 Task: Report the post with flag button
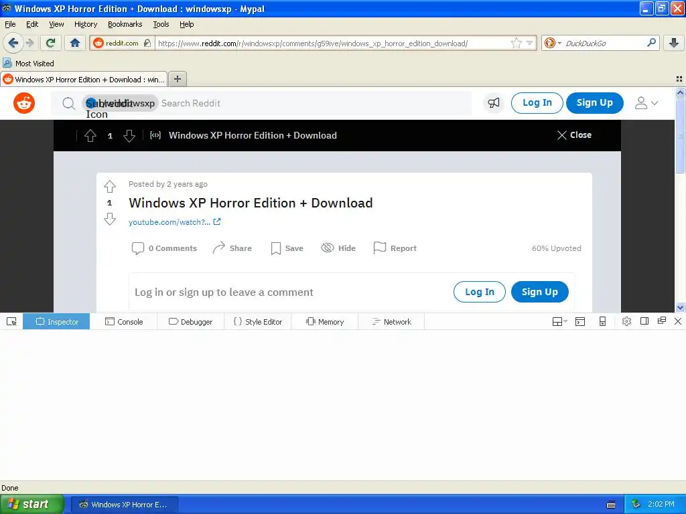pos(395,248)
